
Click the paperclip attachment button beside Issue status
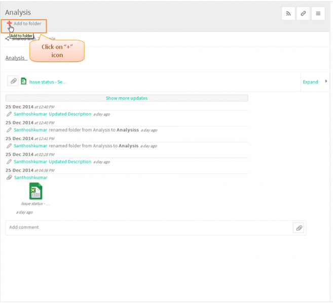(13, 81)
